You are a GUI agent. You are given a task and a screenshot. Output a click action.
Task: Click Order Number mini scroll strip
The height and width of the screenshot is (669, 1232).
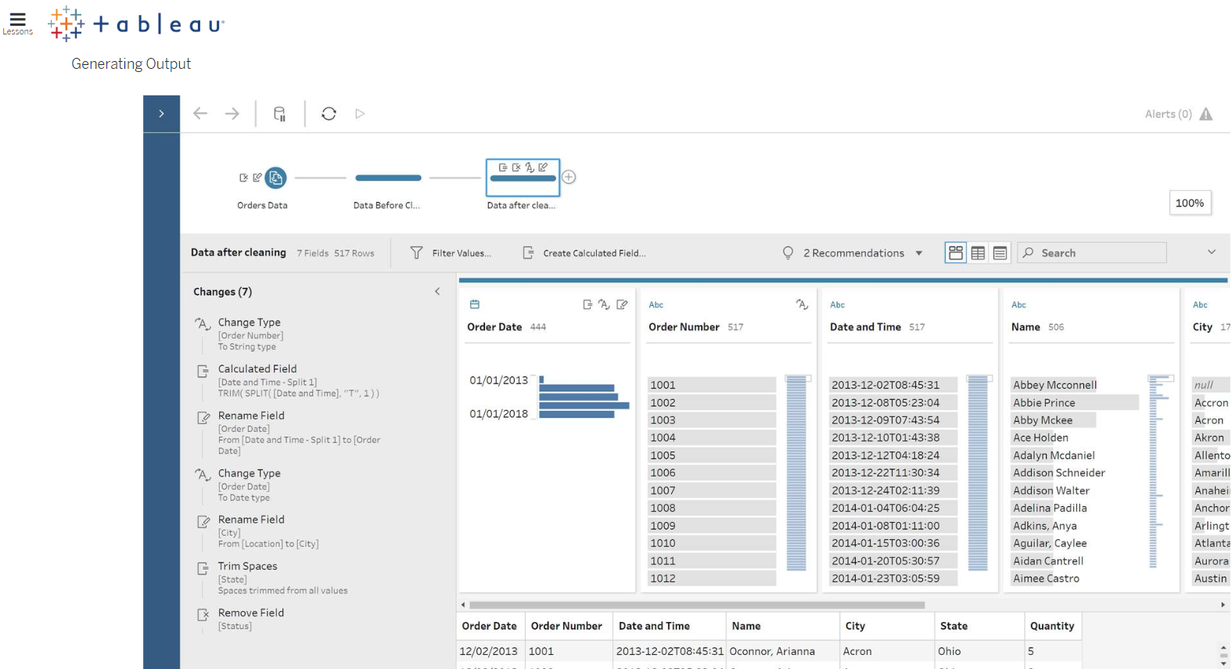(796, 473)
